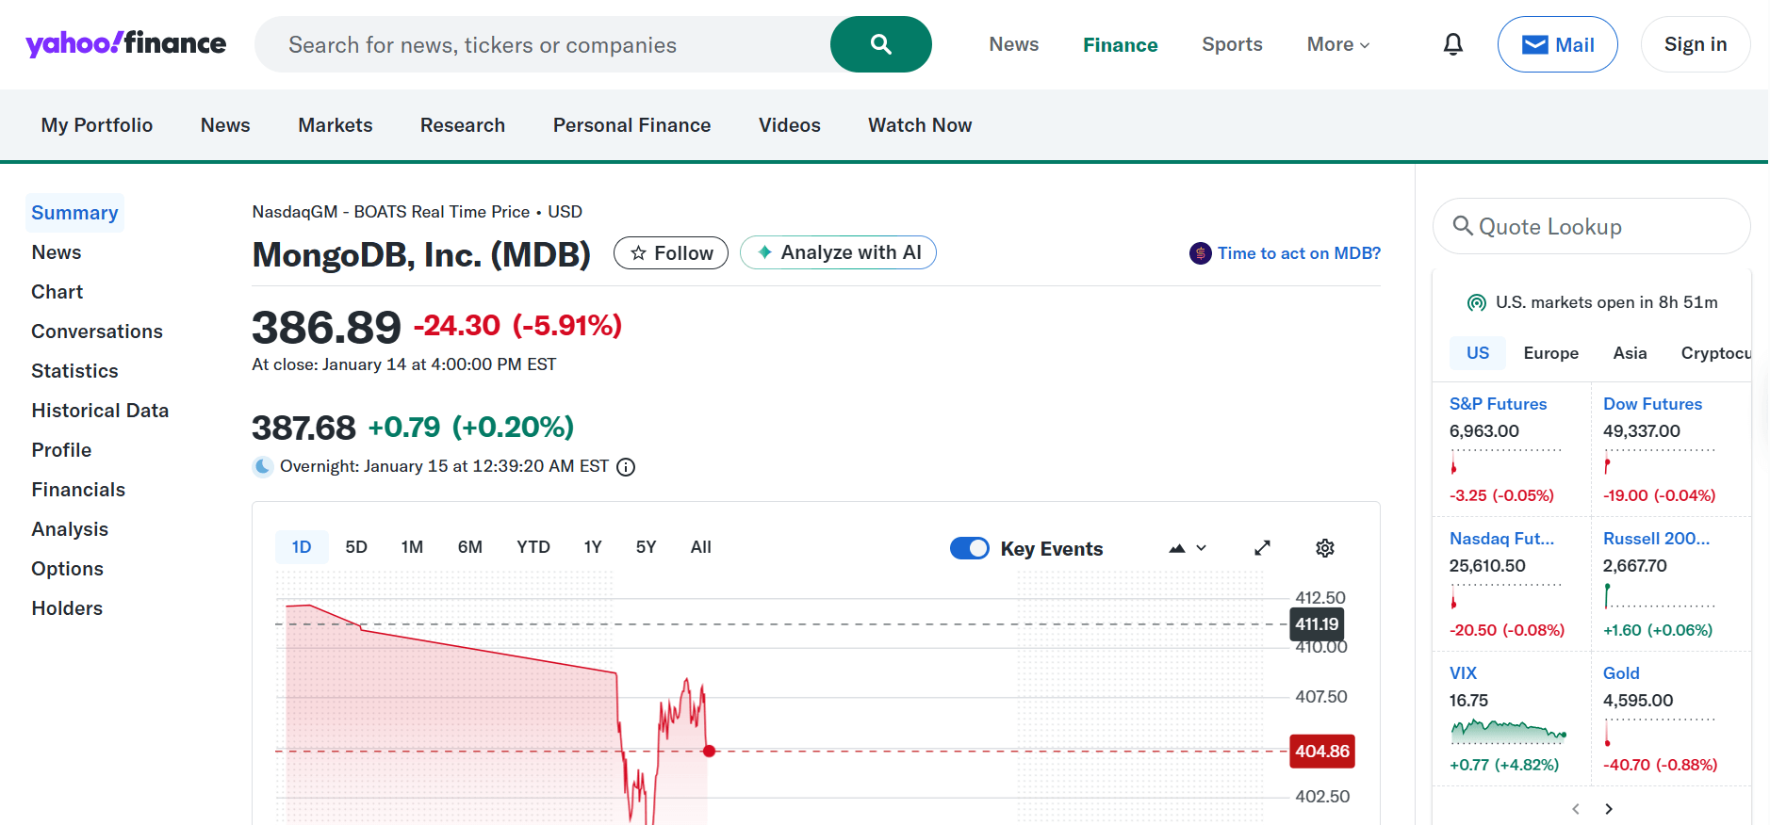Go to next markets carousel page
This screenshot has width=1770, height=825.
pos(1609,809)
